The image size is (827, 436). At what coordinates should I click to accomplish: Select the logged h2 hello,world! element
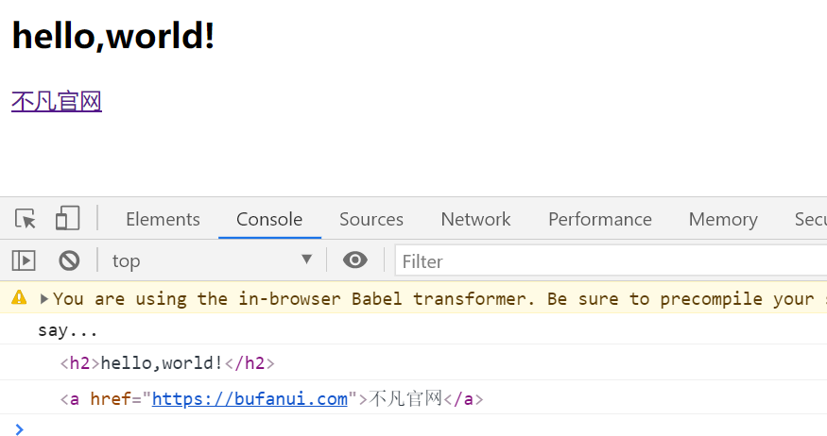coord(167,362)
